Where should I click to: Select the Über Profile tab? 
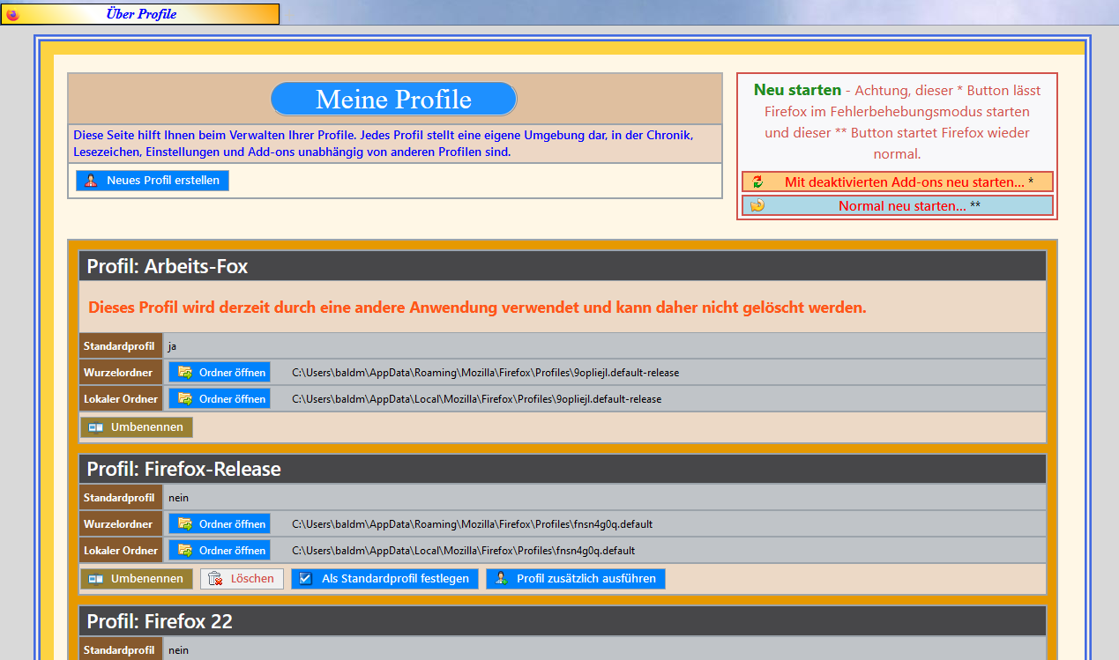pyautogui.click(x=140, y=14)
